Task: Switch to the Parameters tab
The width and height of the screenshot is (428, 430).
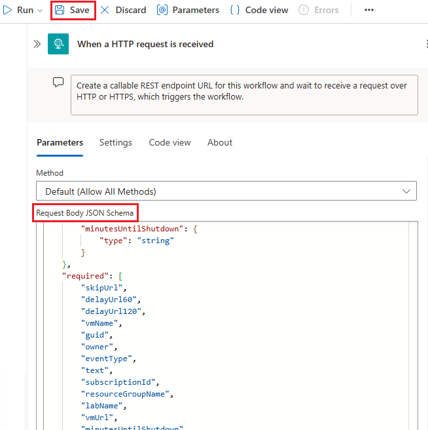Action: point(60,143)
